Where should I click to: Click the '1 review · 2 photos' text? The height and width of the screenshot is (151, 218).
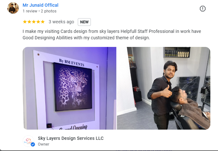pos(40,11)
